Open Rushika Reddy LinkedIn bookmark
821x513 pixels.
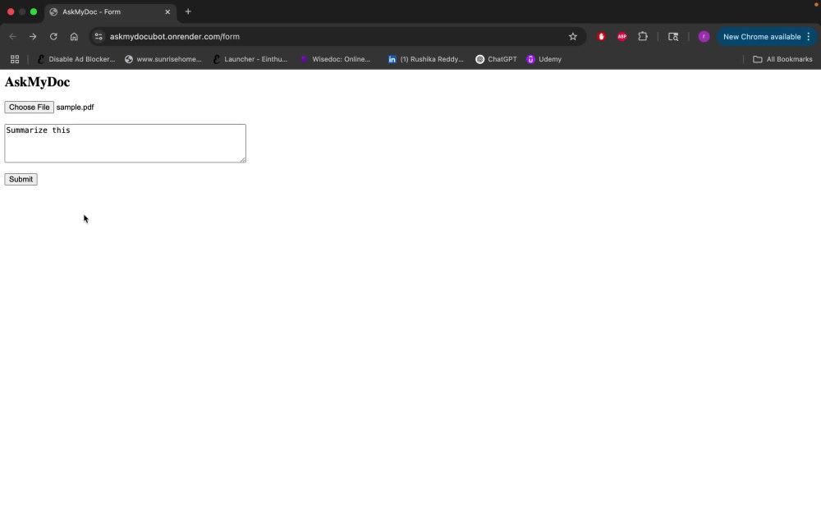[425, 59]
